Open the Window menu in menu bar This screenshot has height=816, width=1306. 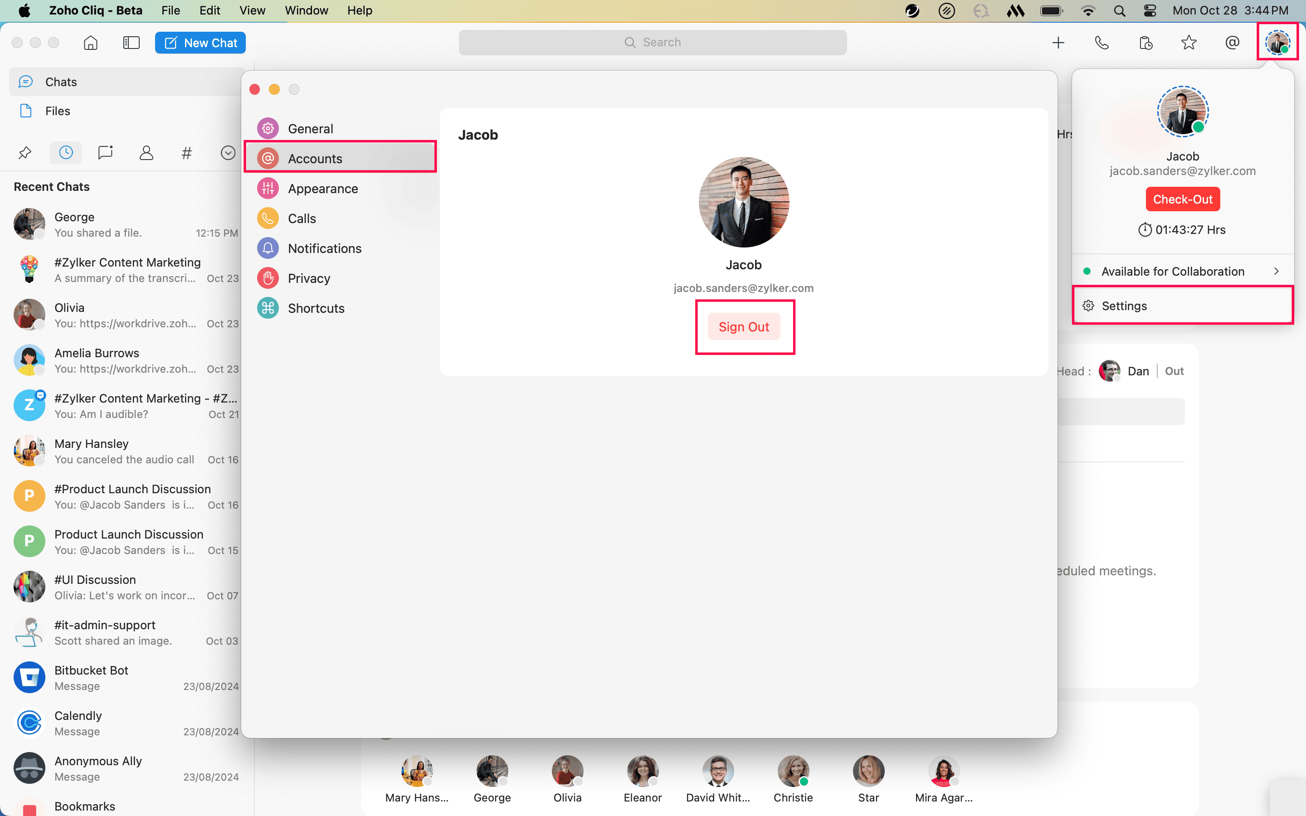306,10
